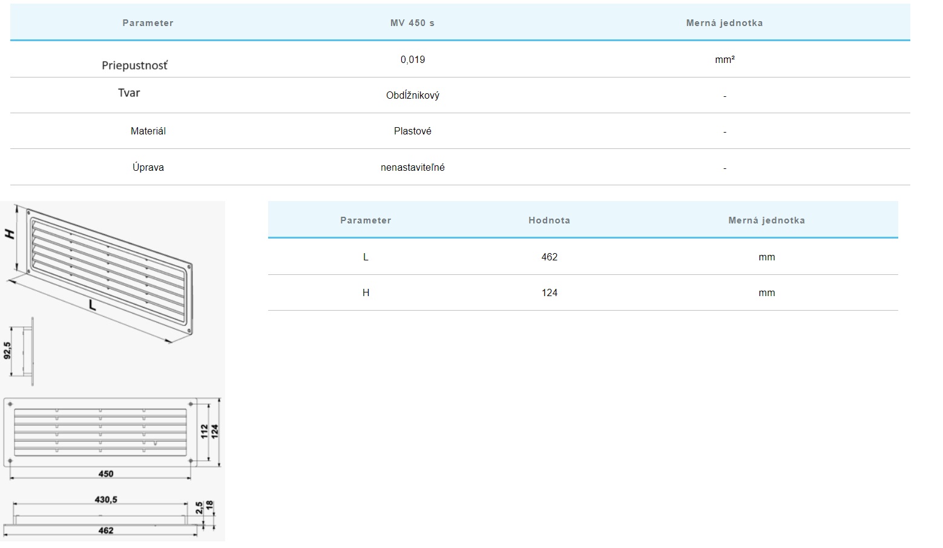Click the Priepustnosť row label
Viewport: 943px width, 548px height.
(134, 65)
